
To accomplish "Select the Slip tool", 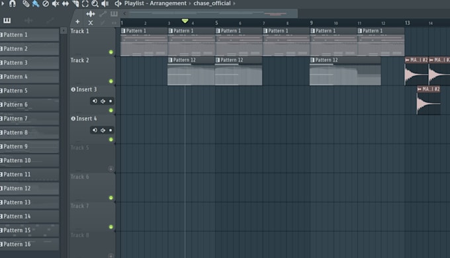I will point(66,4).
